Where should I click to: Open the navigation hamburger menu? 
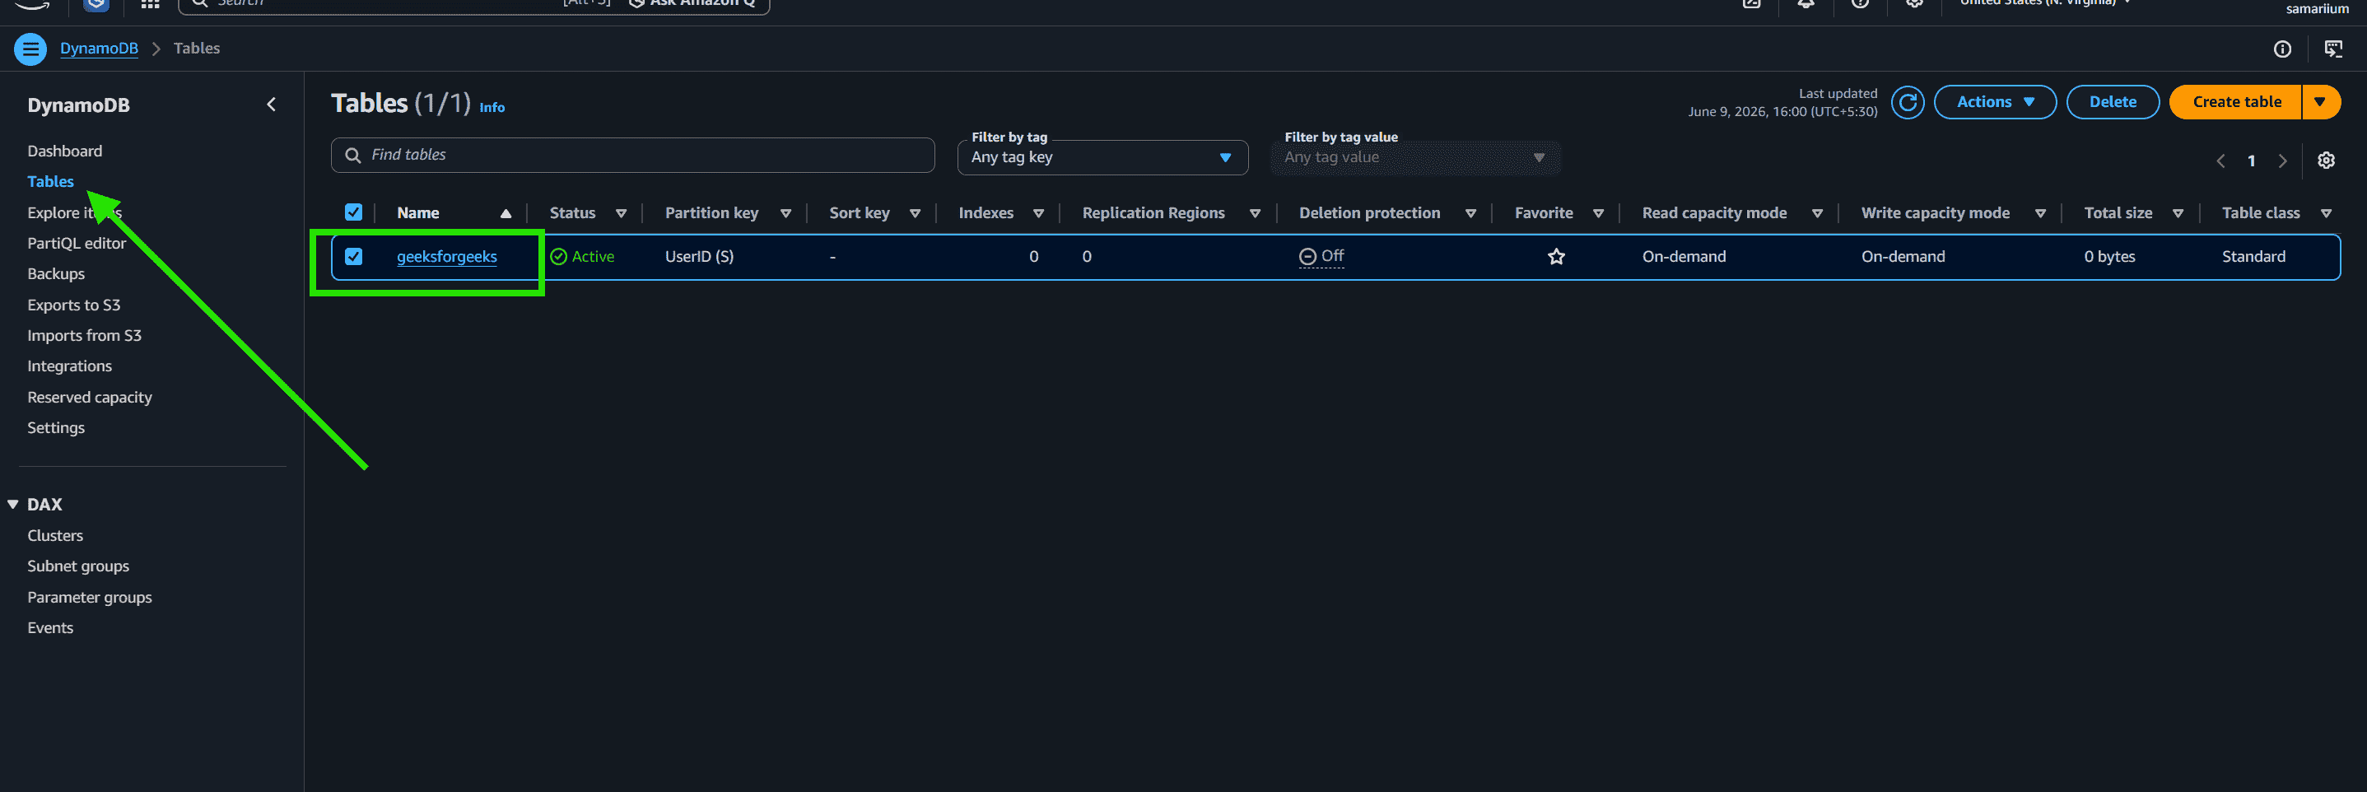tap(30, 49)
